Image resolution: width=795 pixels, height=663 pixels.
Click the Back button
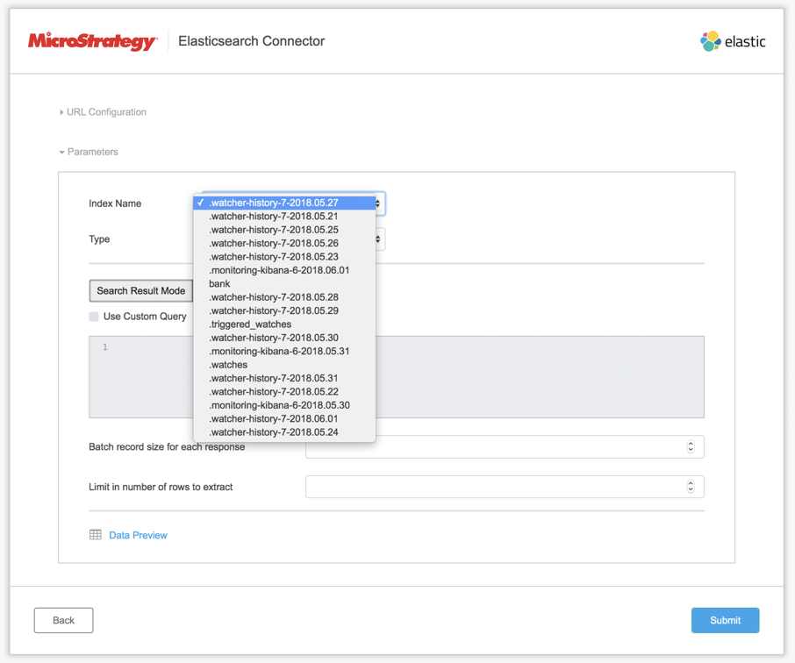pyautogui.click(x=63, y=620)
